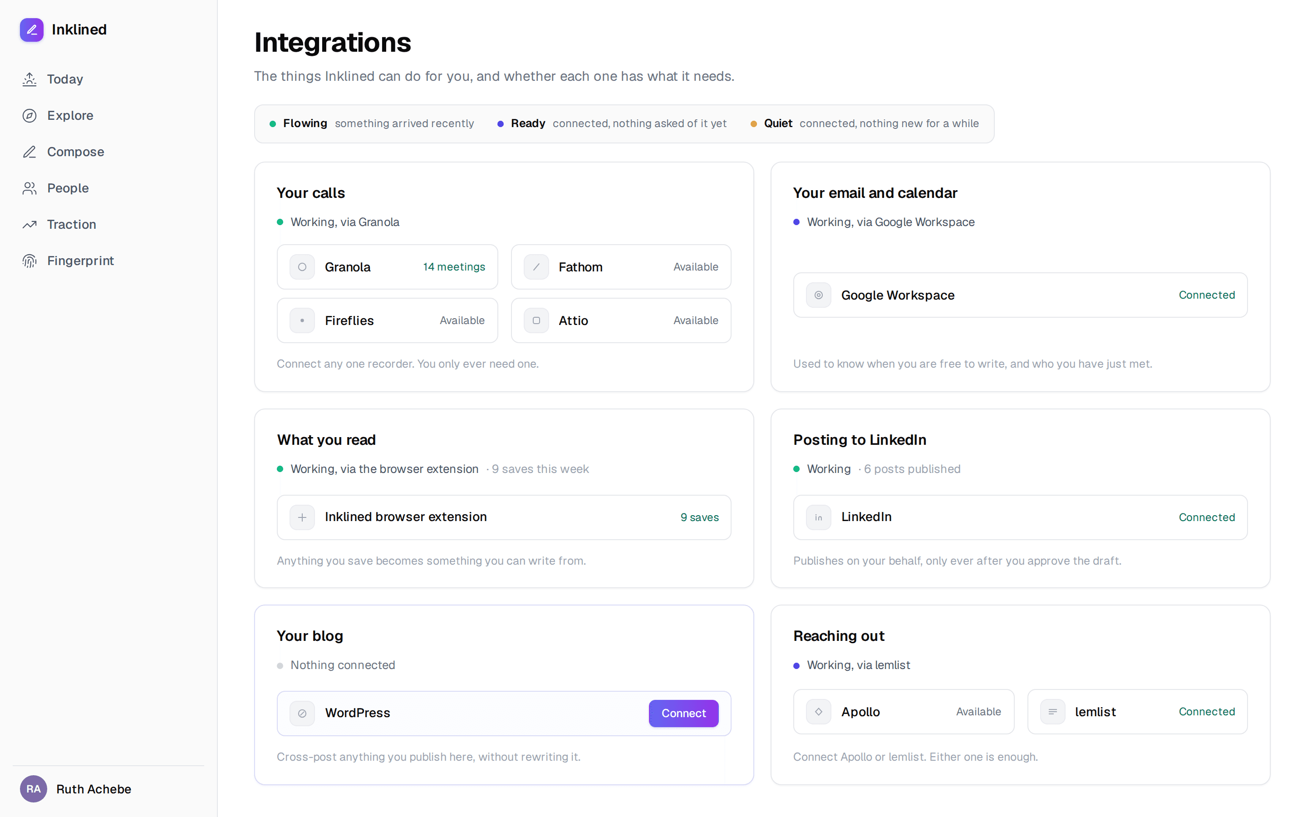Click Fathom's Available status
Screen dimensions: 1307x817
tap(696, 267)
